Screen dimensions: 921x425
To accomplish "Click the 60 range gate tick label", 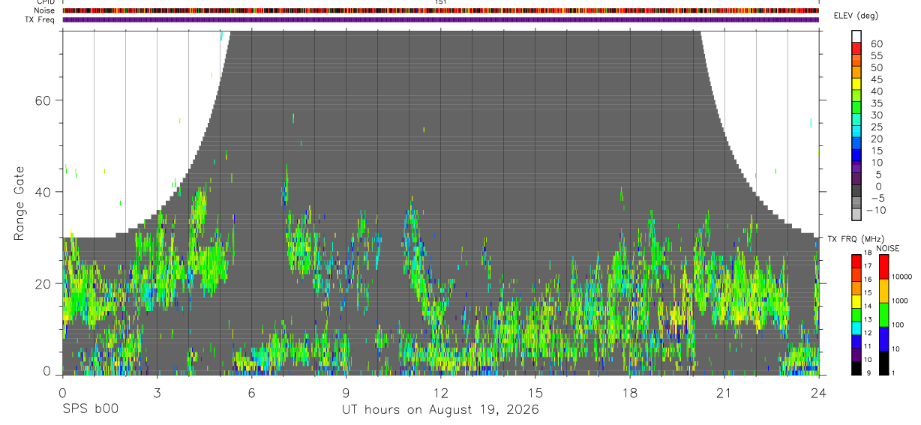I will (45, 100).
